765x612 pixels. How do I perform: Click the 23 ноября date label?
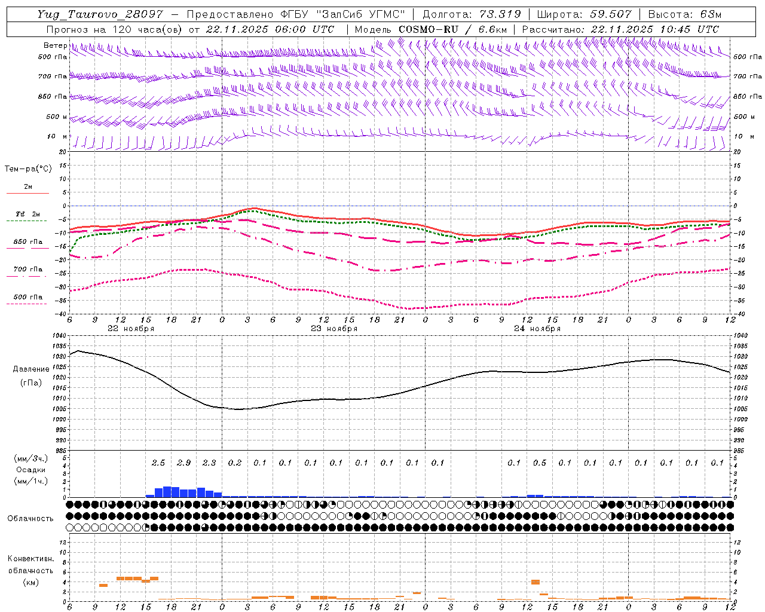(x=334, y=329)
